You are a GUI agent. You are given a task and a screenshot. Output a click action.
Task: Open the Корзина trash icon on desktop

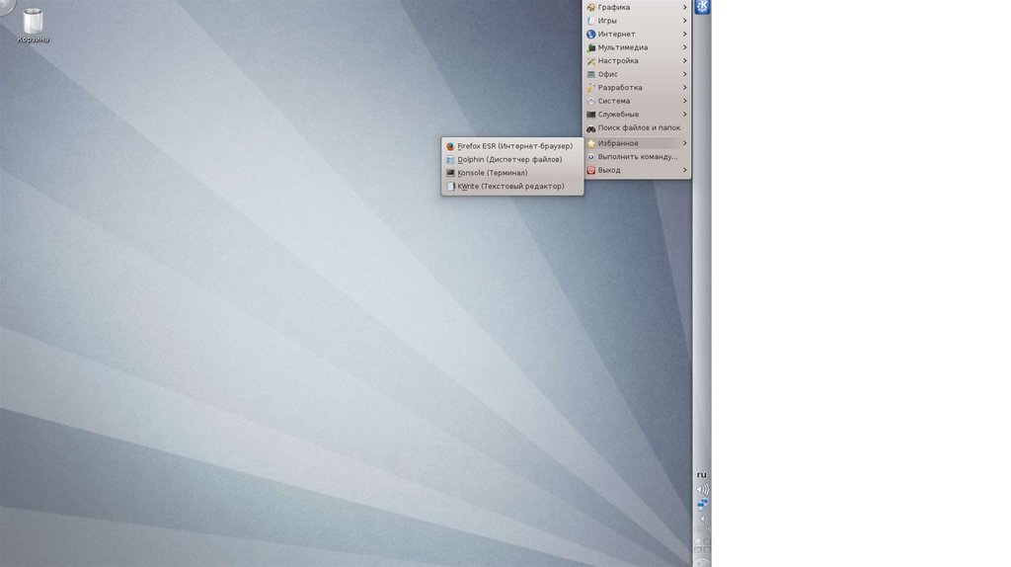point(33,24)
